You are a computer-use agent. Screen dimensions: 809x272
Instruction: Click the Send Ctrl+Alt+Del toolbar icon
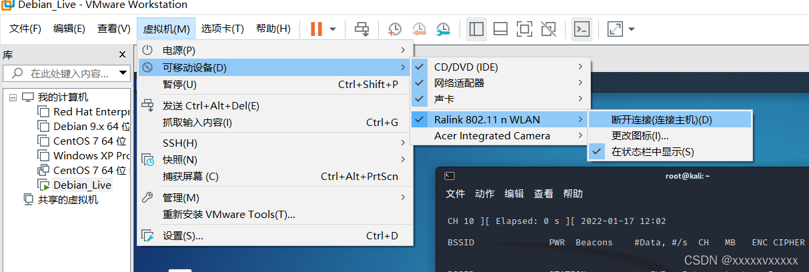coord(361,29)
